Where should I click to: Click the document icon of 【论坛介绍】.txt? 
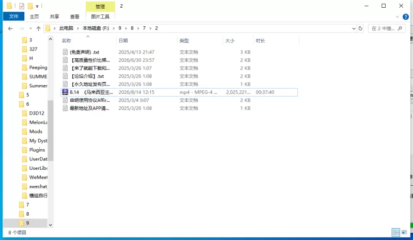[x=65, y=76]
